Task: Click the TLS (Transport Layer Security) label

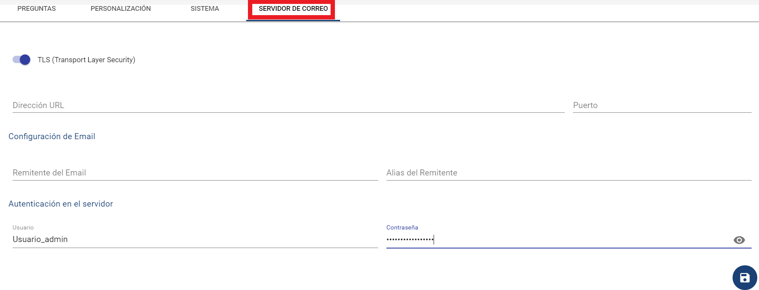Action: pyautogui.click(x=86, y=60)
